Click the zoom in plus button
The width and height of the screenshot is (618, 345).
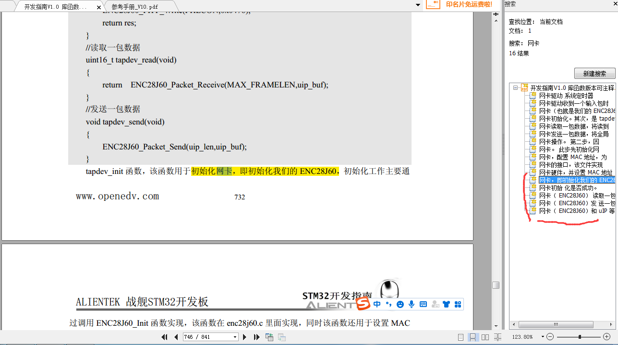click(x=606, y=337)
